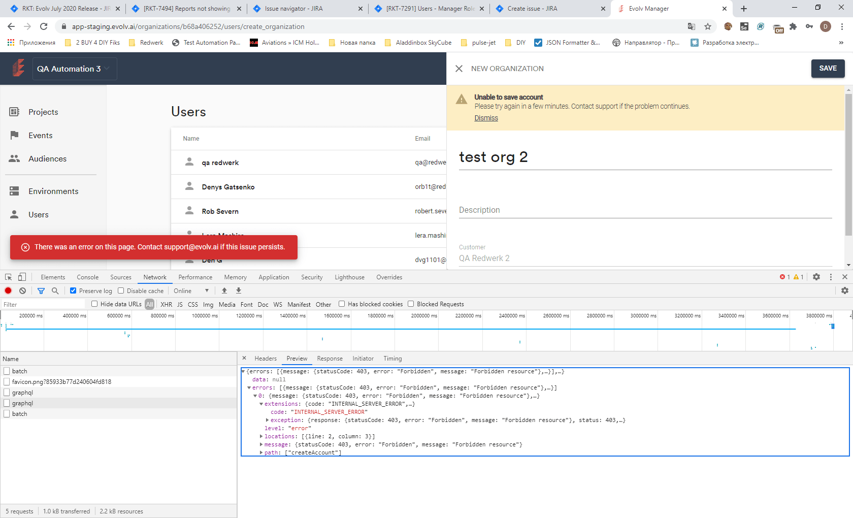Open DevTools settings gear
The height and width of the screenshot is (518, 853).
tap(816, 277)
